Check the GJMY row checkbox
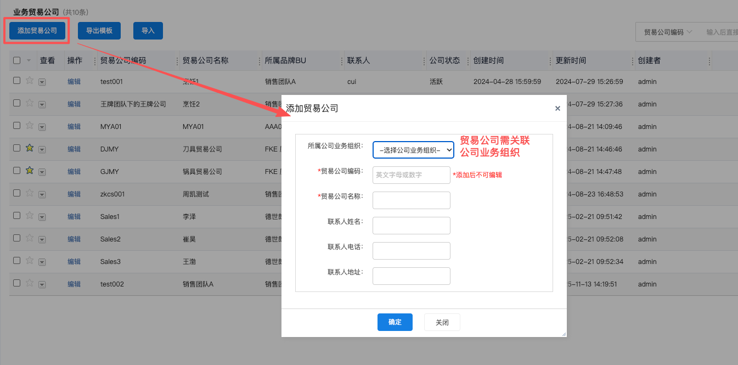 (x=16, y=171)
